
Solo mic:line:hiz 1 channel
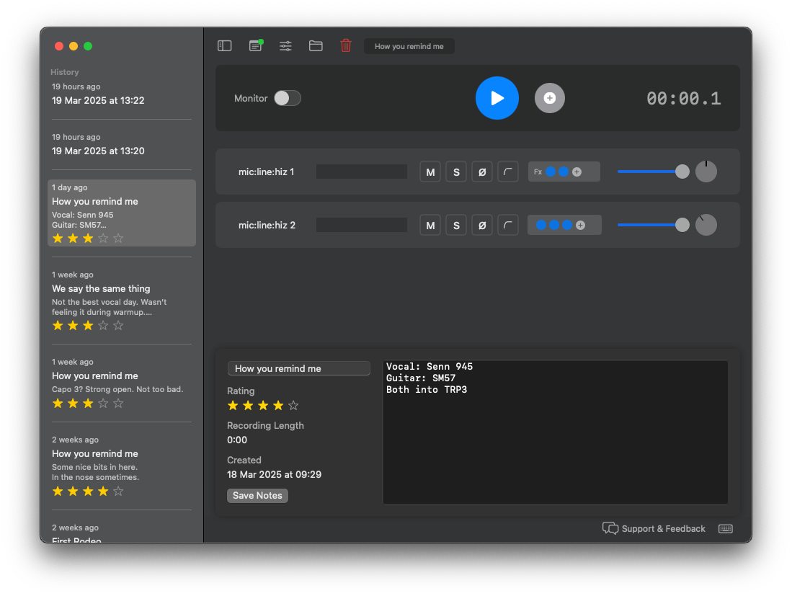(x=456, y=172)
